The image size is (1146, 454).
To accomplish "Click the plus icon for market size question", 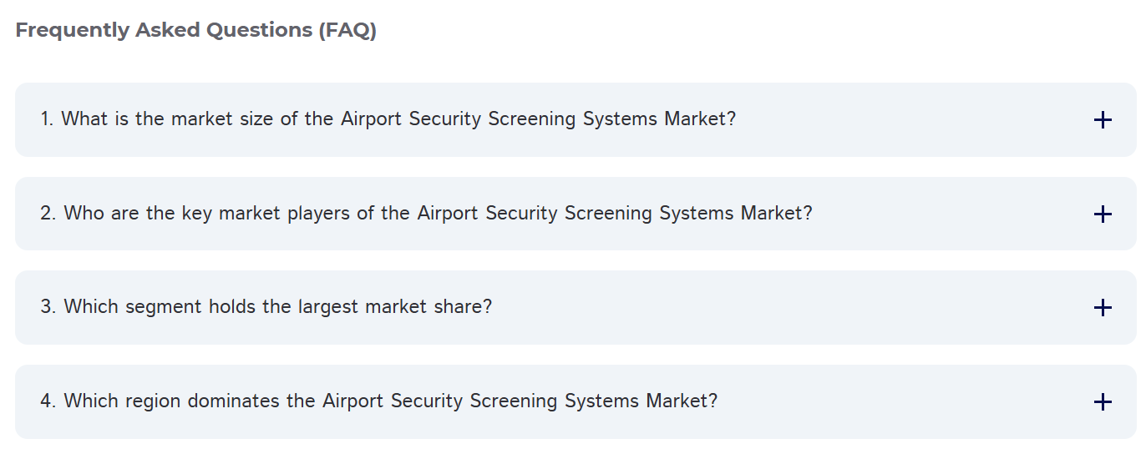I will (x=1103, y=120).
